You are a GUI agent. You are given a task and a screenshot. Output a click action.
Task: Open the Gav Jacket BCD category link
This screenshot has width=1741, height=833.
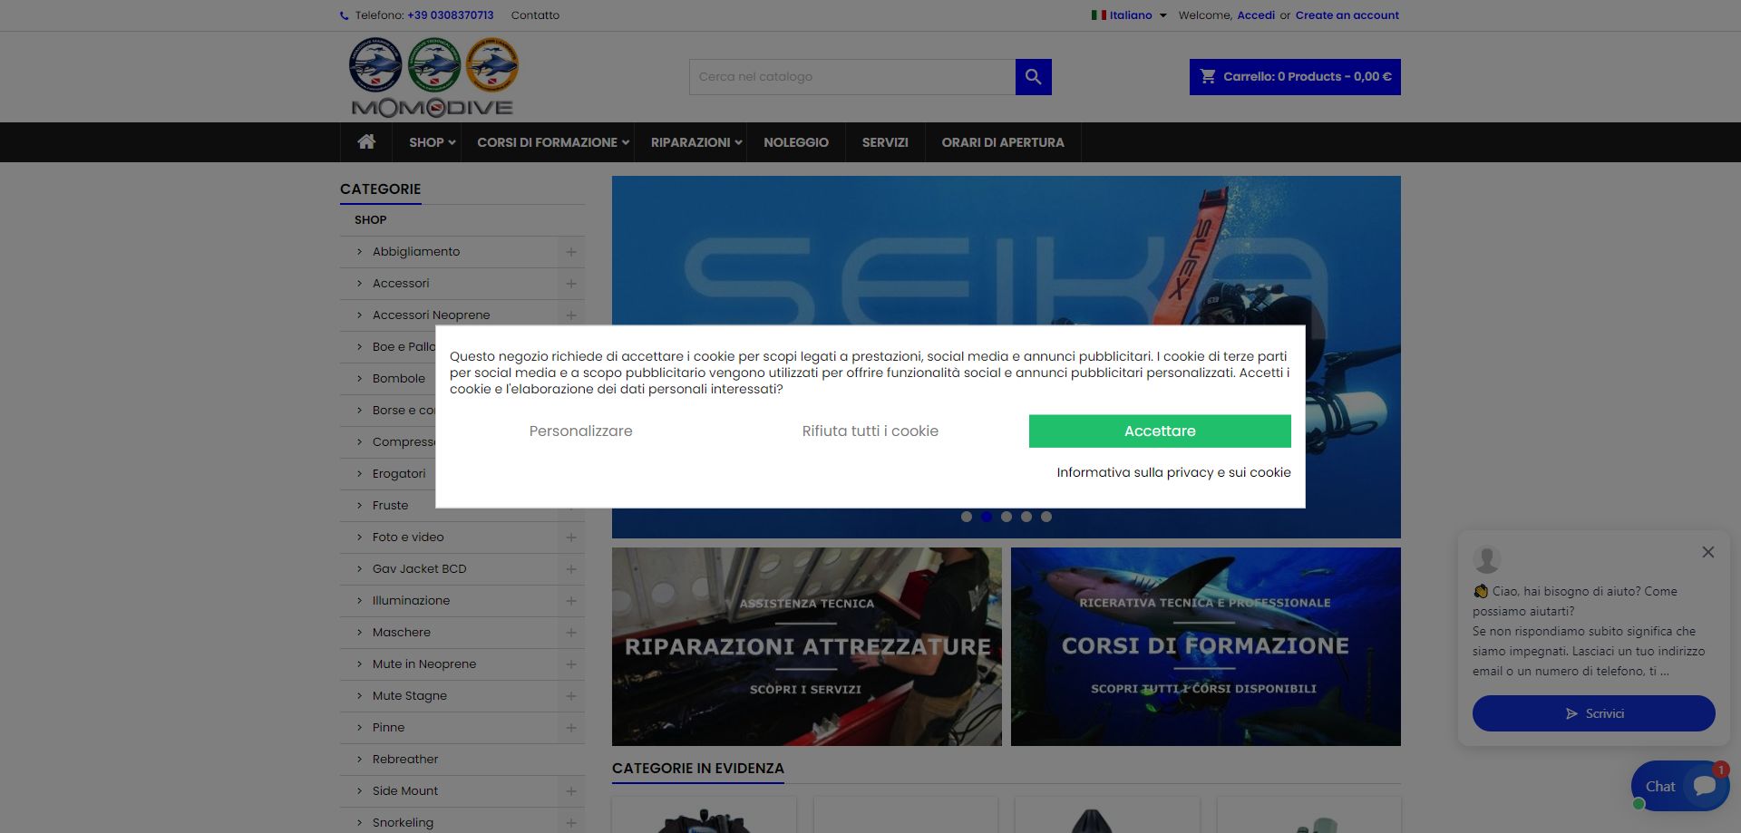pyautogui.click(x=420, y=569)
